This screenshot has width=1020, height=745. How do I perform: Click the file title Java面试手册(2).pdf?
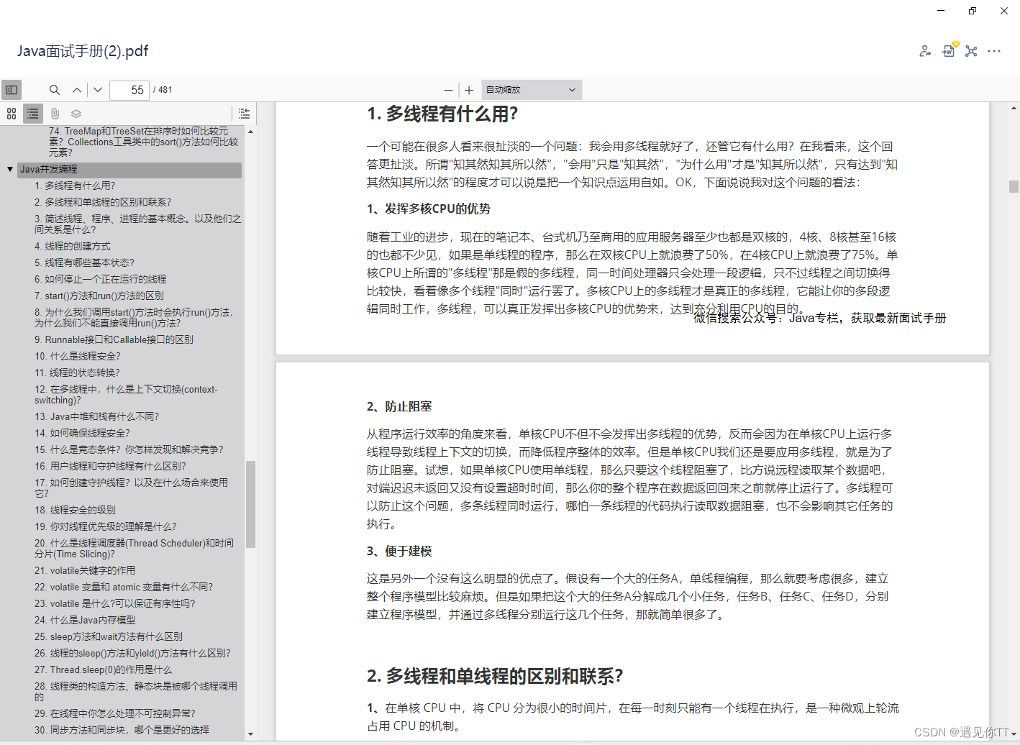[x=83, y=51]
